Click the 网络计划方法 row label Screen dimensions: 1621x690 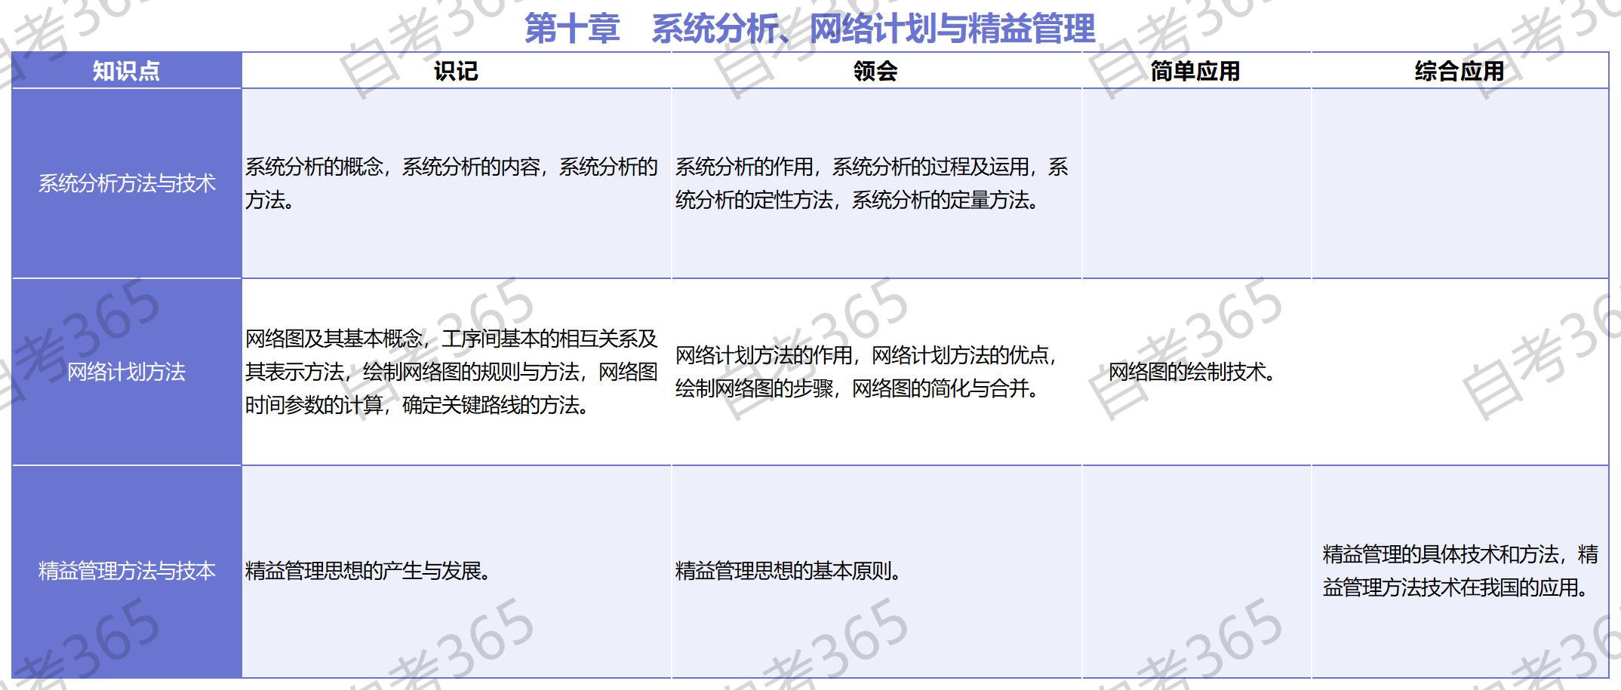126,372
